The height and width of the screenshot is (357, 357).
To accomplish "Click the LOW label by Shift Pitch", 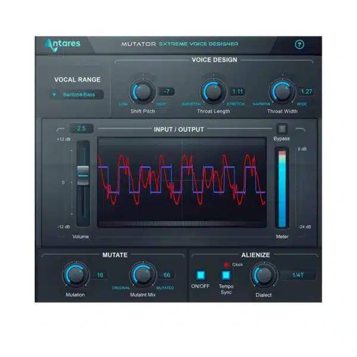I will pos(123,104).
